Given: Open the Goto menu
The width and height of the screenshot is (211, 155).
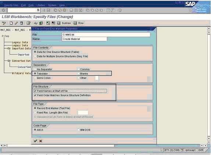Looking at the screenshot, I should (x=31, y=5).
